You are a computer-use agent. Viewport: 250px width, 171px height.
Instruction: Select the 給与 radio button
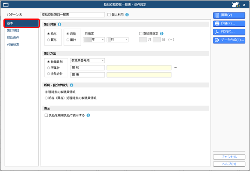49,34
